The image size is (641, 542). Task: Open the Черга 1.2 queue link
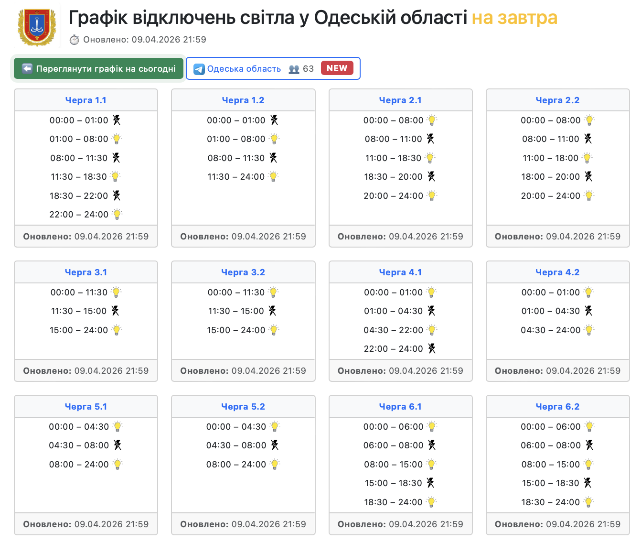(x=243, y=100)
